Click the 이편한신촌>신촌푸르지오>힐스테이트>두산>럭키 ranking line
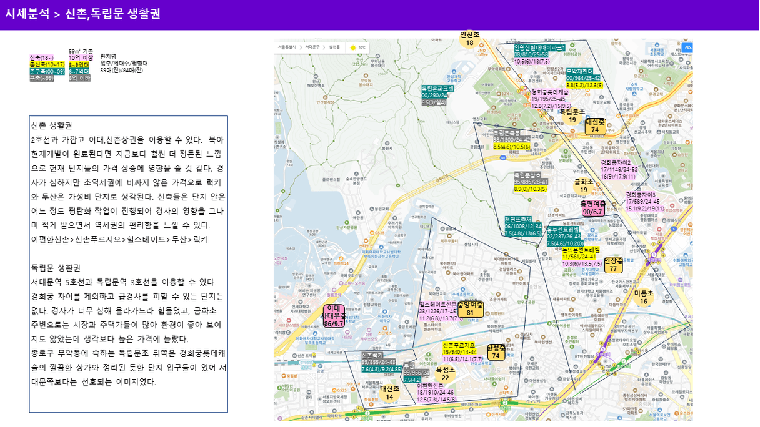Image resolution: width=760 pixels, height=427 pixels. [x=119, y=239]
